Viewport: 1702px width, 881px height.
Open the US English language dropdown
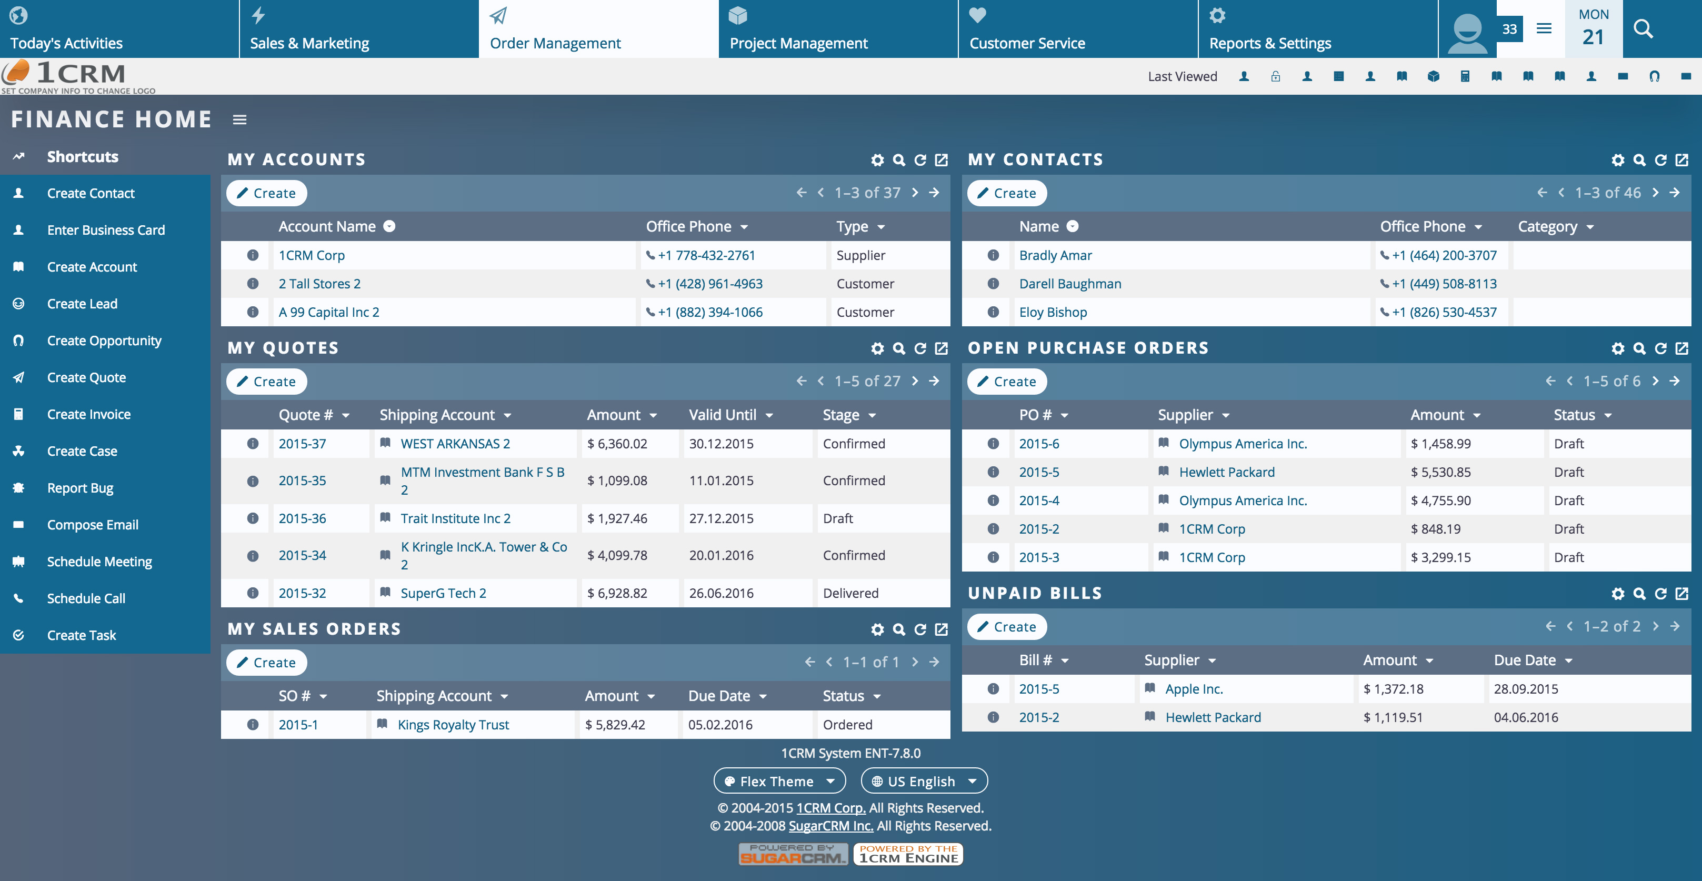[924, 780]
